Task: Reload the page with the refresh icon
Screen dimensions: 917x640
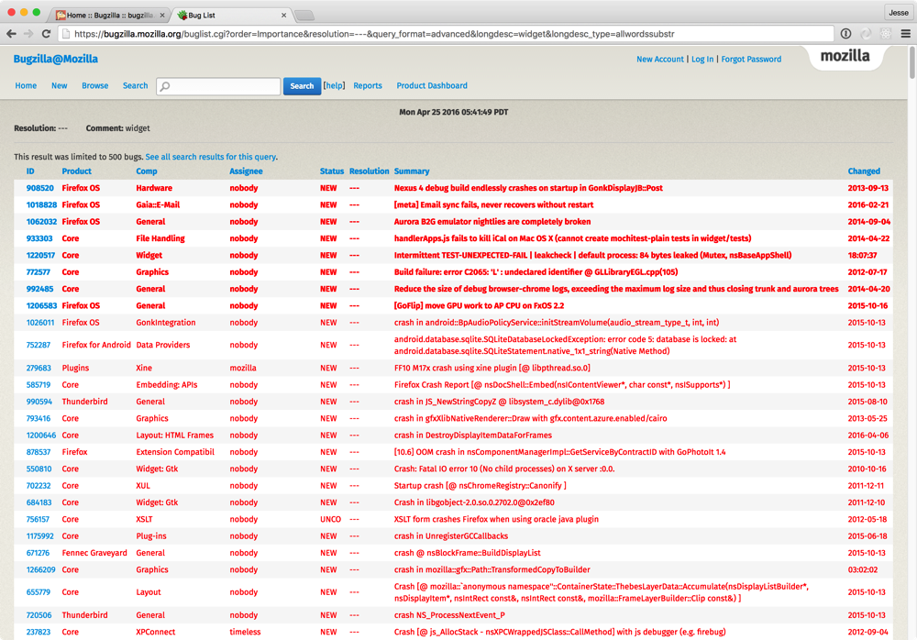Action: (46, 34)
